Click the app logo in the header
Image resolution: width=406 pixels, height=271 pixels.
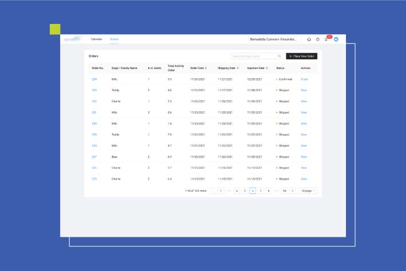coord(72,39)
